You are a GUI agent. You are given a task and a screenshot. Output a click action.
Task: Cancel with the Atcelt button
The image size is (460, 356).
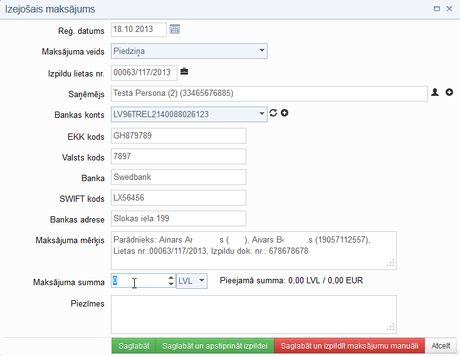coord(441,346)
